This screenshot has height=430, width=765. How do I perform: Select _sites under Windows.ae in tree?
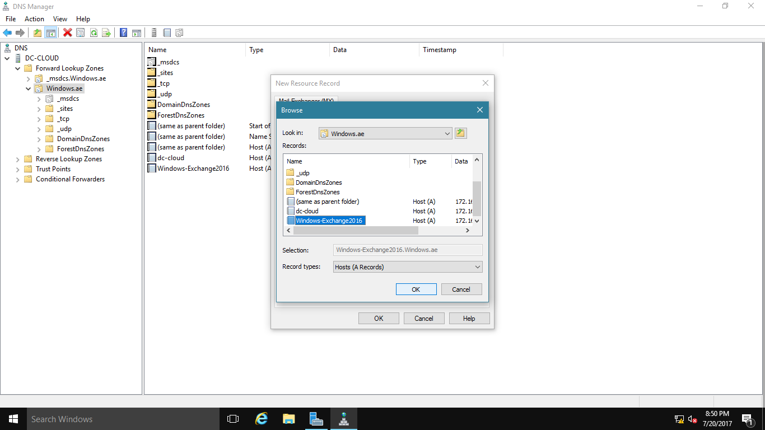pos(65,109)
